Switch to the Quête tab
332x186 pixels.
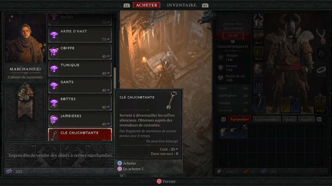(x=289, y=119)
